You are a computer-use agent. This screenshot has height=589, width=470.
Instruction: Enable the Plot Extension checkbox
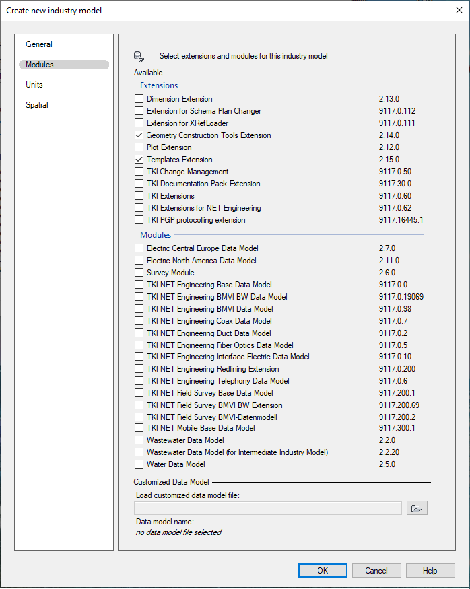pos(139,147)
